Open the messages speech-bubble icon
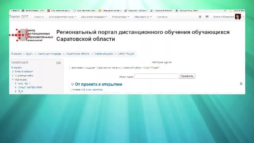 tap(207, 17)
